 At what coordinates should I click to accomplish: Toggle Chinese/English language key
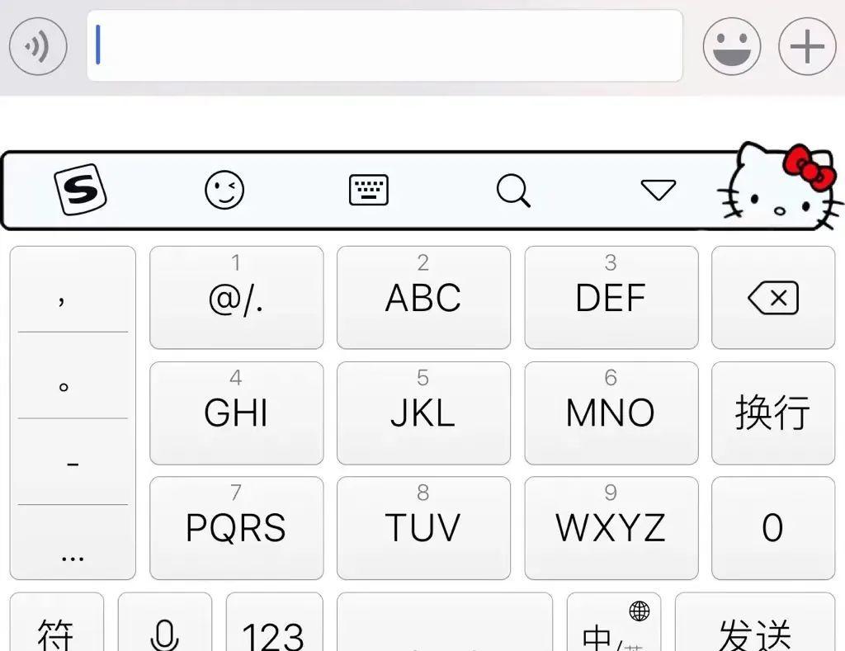[613, 622]
